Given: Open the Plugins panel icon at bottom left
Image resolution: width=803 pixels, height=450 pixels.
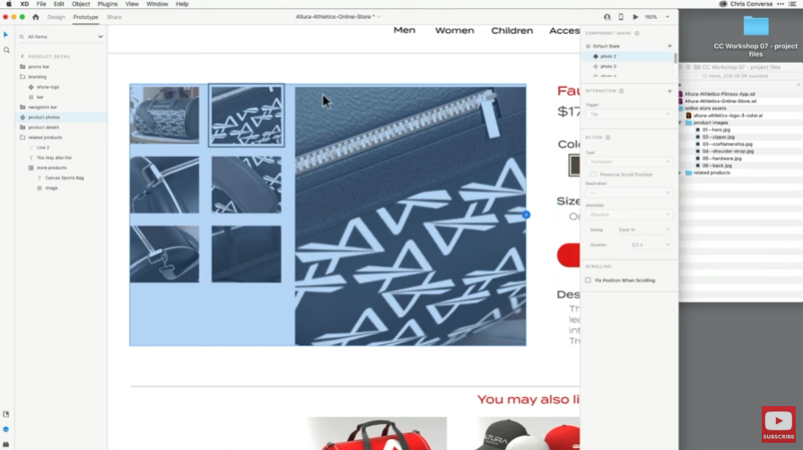Looking at the screenshot, I should point(6,445).
